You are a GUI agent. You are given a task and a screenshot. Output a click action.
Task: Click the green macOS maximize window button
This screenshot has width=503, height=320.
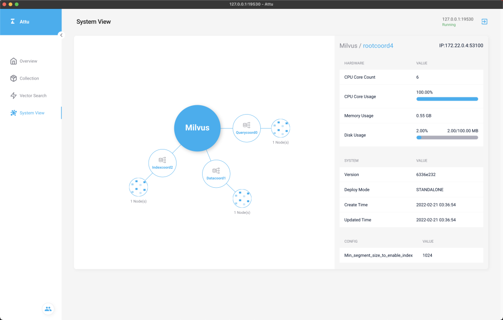pos(17,4)
